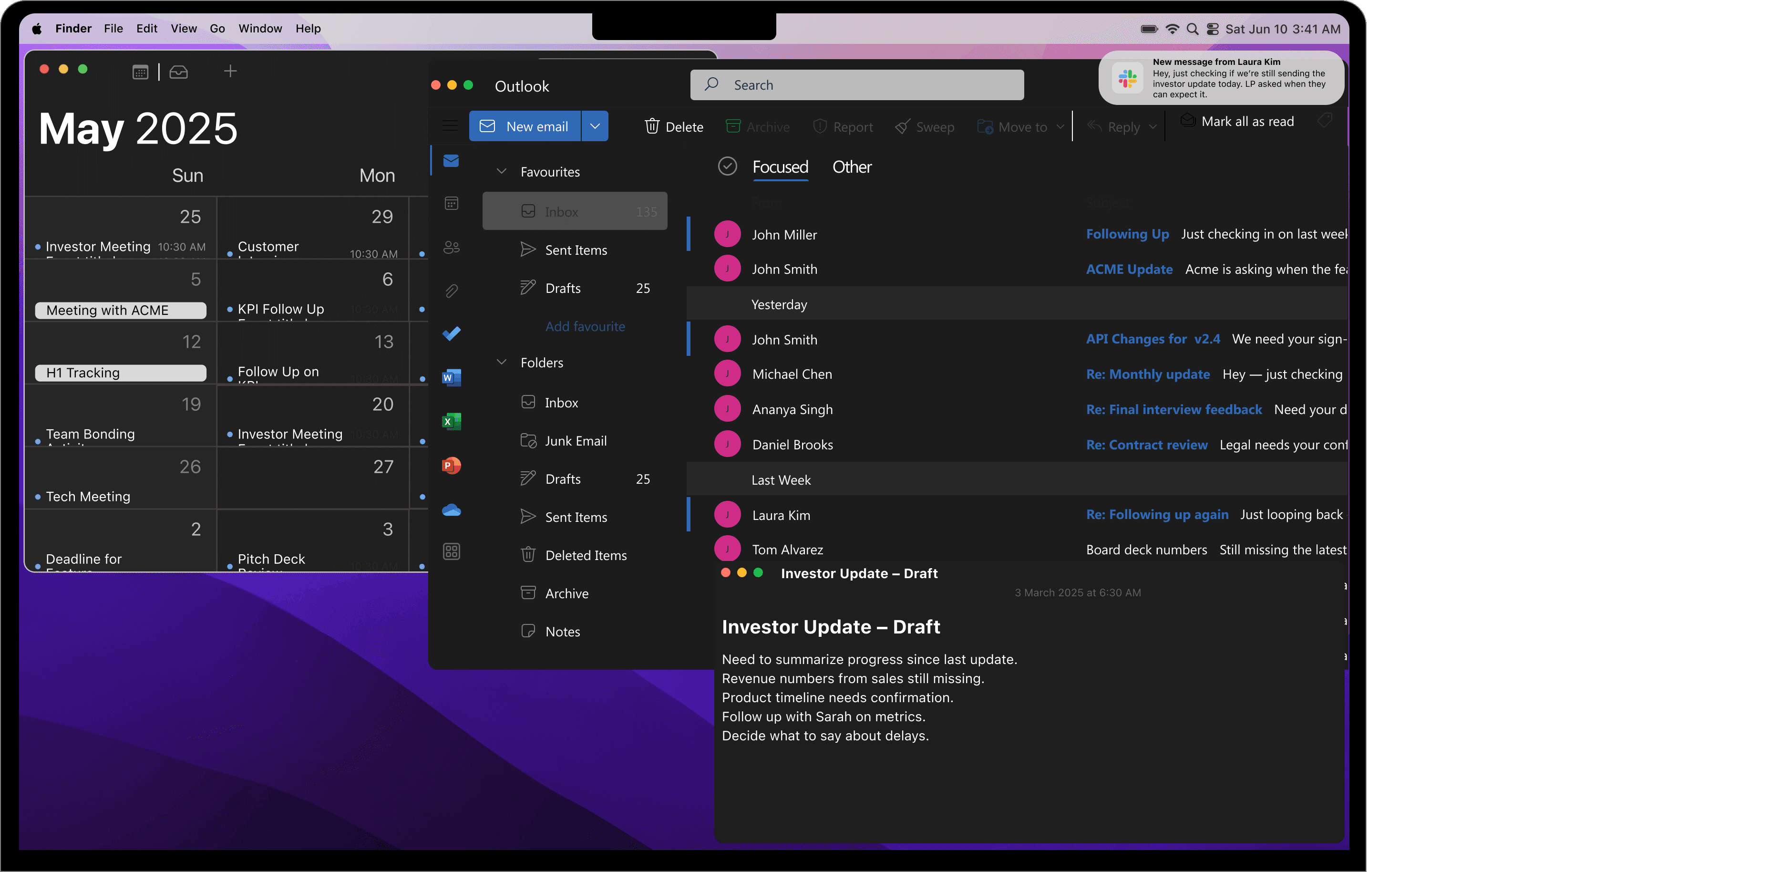Image resolution: width=1770 pixels, height=872 pixels.
Task: Click the Outlook Search field
Action: [857, 85]
